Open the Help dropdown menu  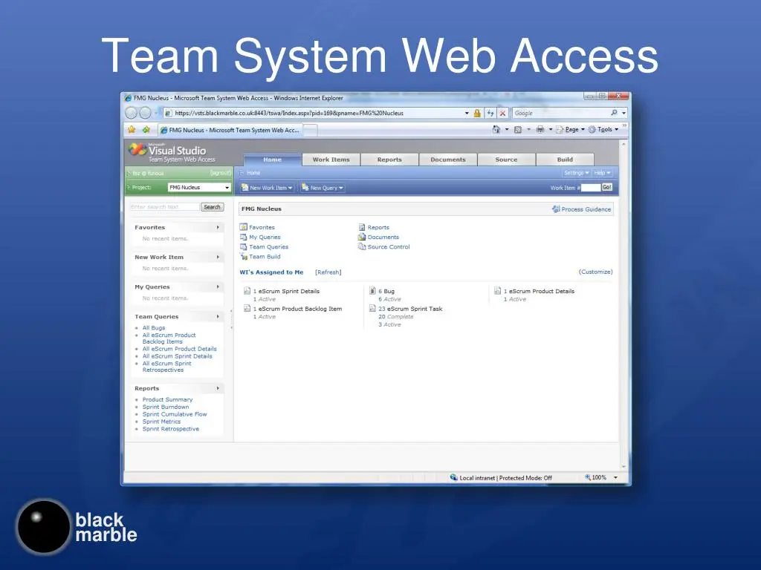(602, 173)
